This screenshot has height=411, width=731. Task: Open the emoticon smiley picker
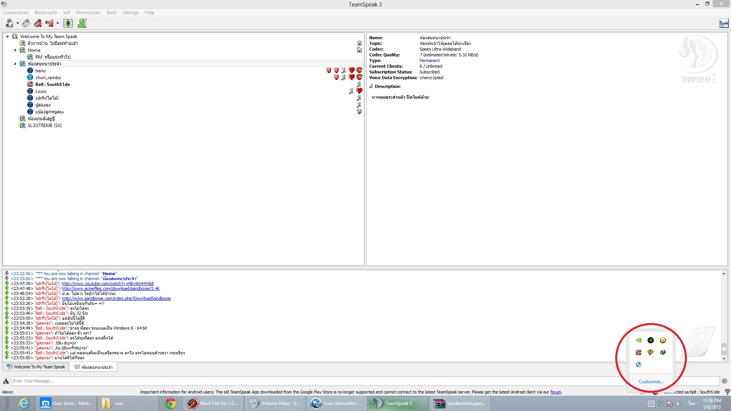pos(724,381)
